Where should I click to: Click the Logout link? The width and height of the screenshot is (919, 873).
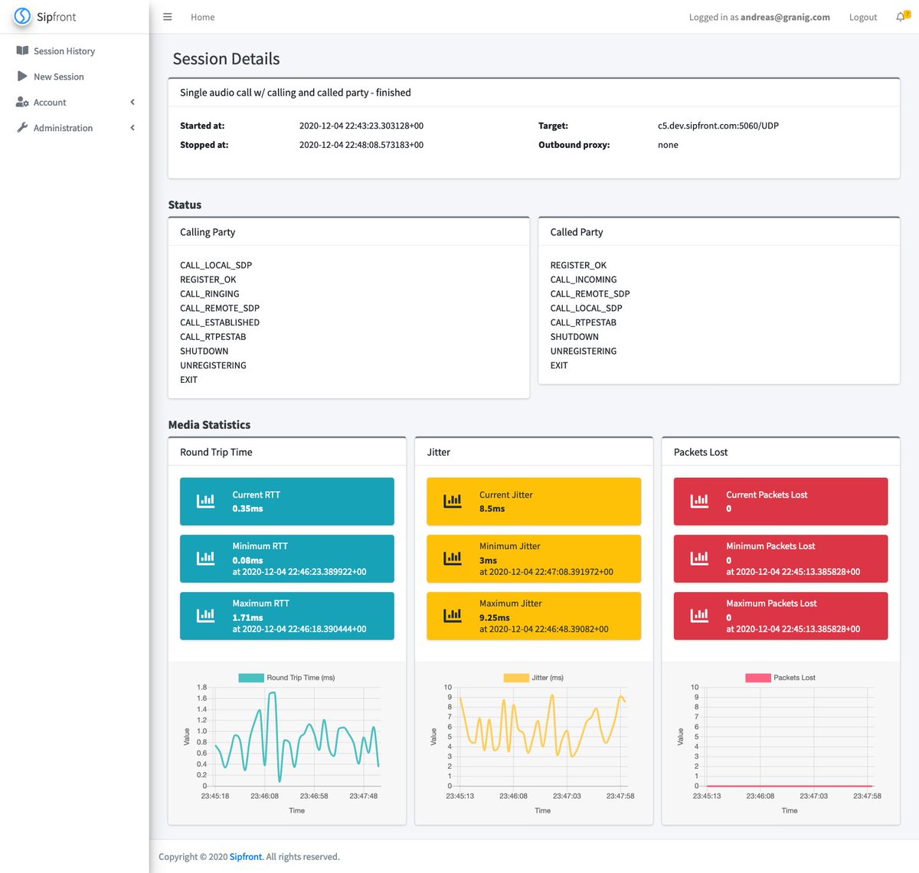(x=862, y=16)
